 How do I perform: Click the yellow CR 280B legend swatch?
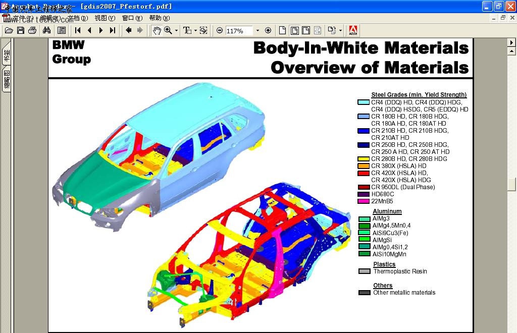[364, 159]
